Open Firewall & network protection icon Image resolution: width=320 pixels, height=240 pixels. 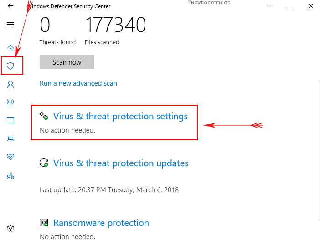point(10,102)
